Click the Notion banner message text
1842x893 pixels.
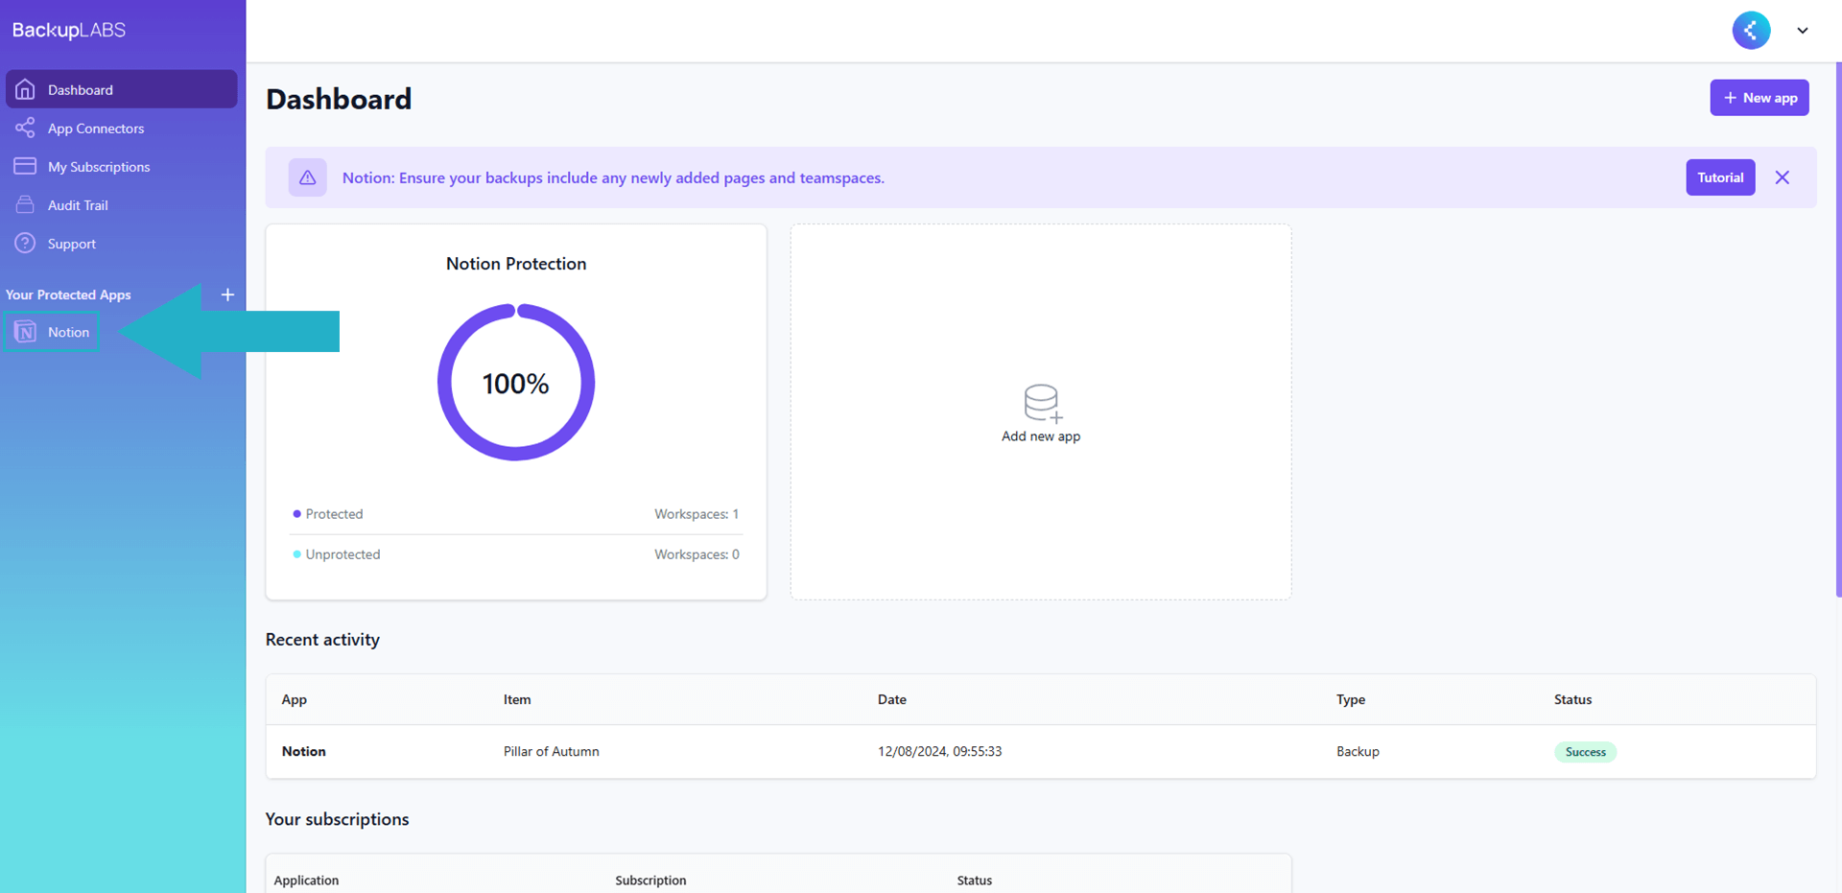[613, 177]
